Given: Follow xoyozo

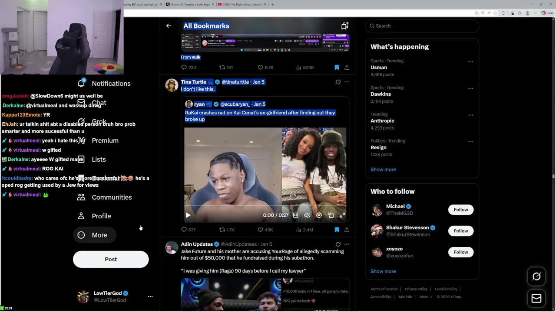Looking at the screenshot, I should pos(461,252).
